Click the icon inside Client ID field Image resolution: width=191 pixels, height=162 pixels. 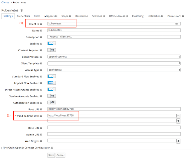[x=176, y=24]
